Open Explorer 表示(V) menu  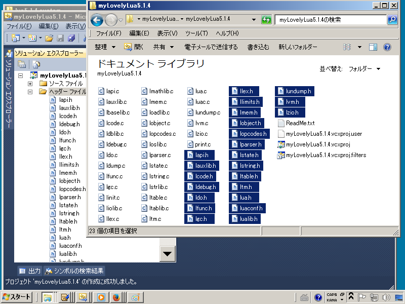[168, 33]
